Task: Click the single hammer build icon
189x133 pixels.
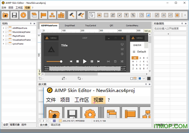Action: (x=72, y=15)
